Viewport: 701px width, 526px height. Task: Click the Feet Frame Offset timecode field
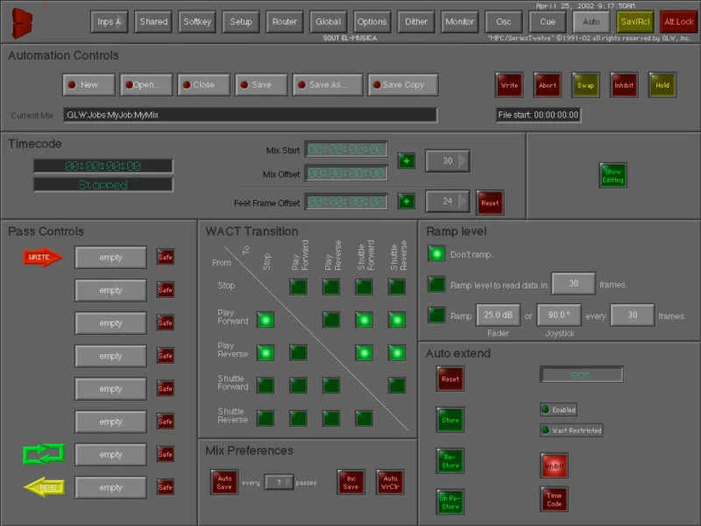click(x=346, y=203)
